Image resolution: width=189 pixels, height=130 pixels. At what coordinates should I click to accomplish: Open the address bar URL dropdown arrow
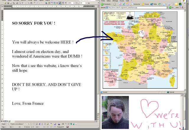pos(167,7)
